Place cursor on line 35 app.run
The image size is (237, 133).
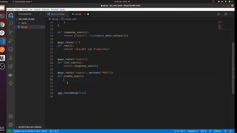71,93
